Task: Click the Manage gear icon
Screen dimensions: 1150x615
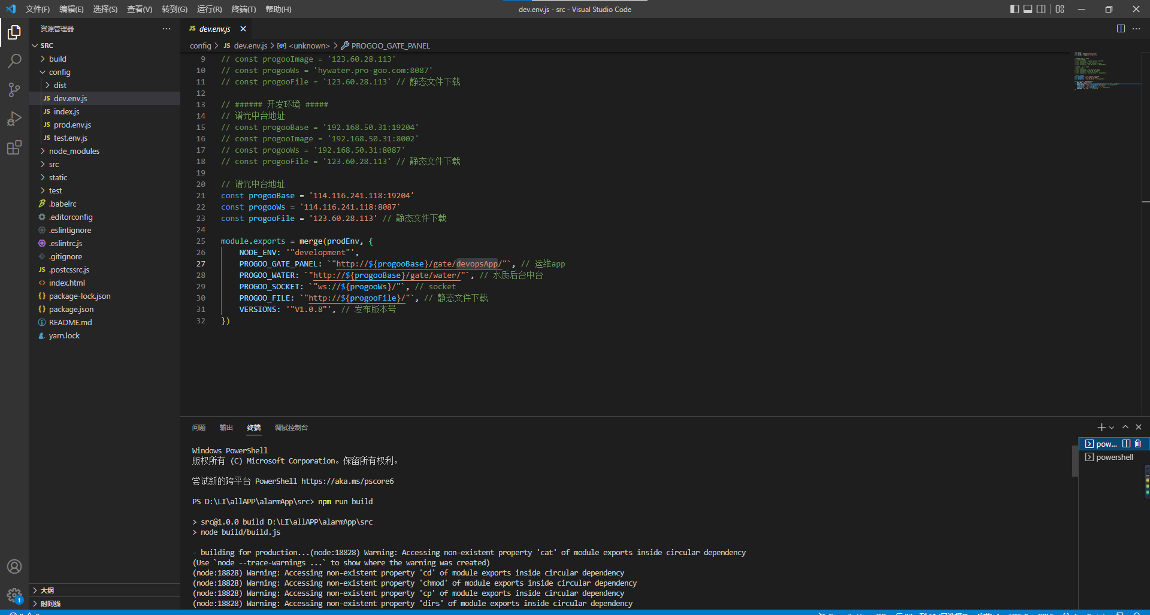Action: coord(14,595)
